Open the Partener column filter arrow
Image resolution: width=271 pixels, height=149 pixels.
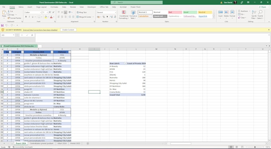pos(69,52)
